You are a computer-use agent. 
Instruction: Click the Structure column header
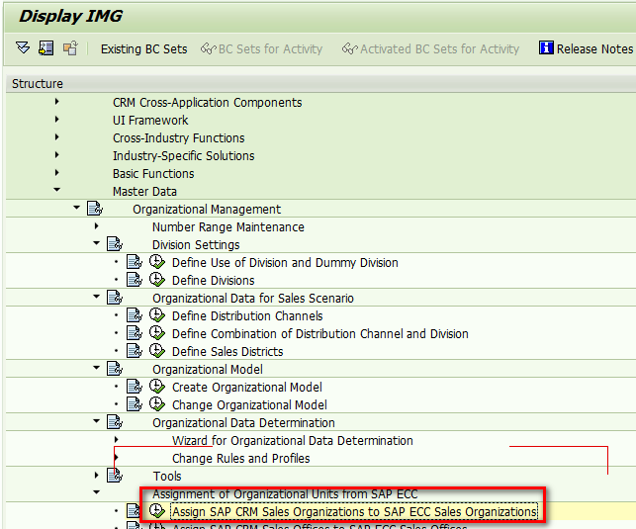pos(38,83)
